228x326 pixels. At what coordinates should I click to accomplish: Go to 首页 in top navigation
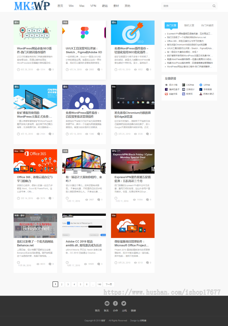(60, 6)
